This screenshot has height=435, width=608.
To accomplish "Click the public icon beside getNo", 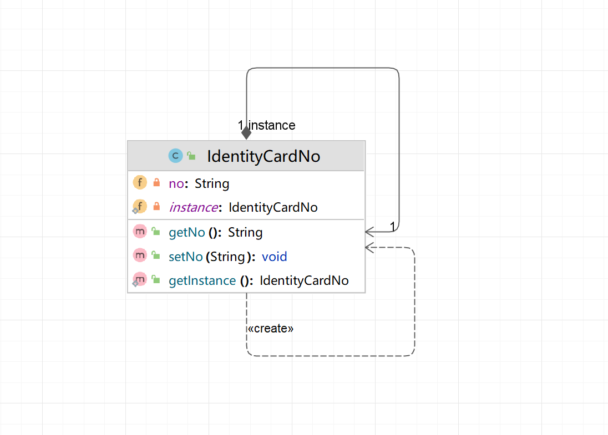I will (x=156, y=232).
